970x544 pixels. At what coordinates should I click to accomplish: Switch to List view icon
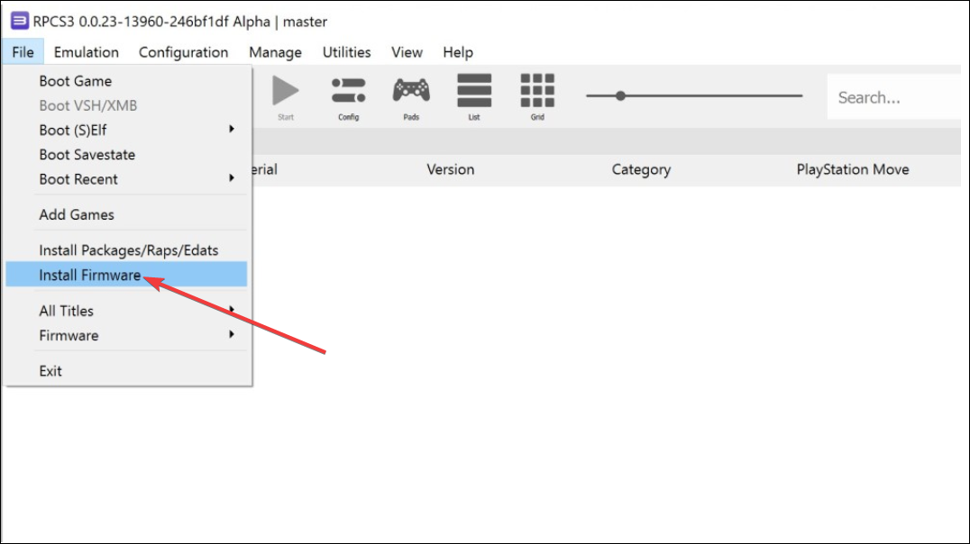tap(474, 92)
